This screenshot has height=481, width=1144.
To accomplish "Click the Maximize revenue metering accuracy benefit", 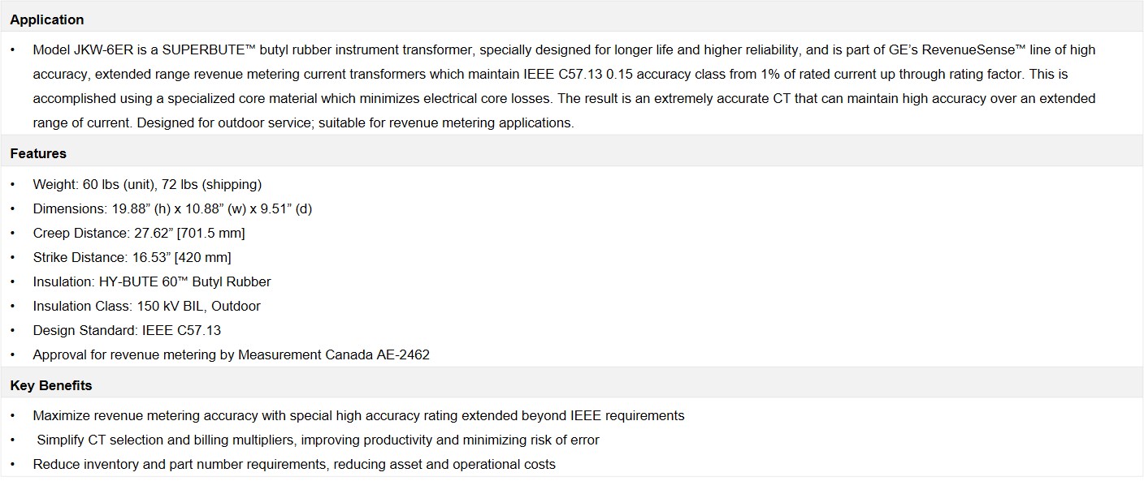I will pyautogui.click(x=358, y=415).
